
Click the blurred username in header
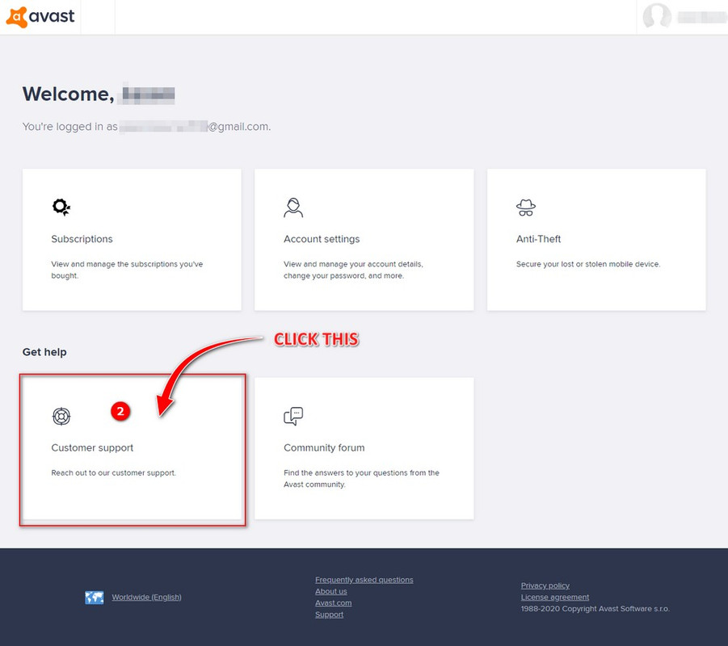(701, 18)
